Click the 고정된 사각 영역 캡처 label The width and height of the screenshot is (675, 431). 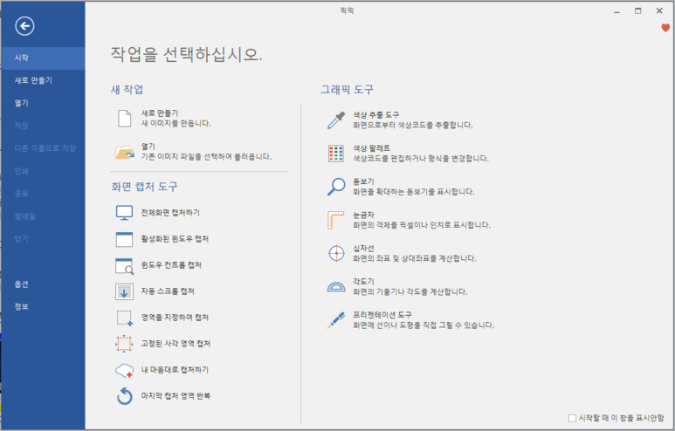[x=176, y=344]
